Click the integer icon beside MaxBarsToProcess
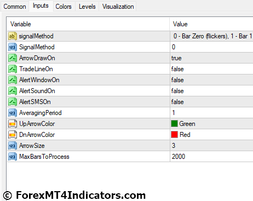This screenshot has width=253, height=201. pos(13,157)
